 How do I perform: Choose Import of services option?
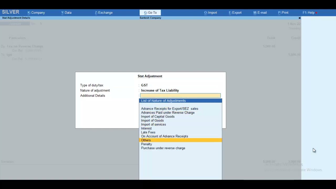click(180, 124)
